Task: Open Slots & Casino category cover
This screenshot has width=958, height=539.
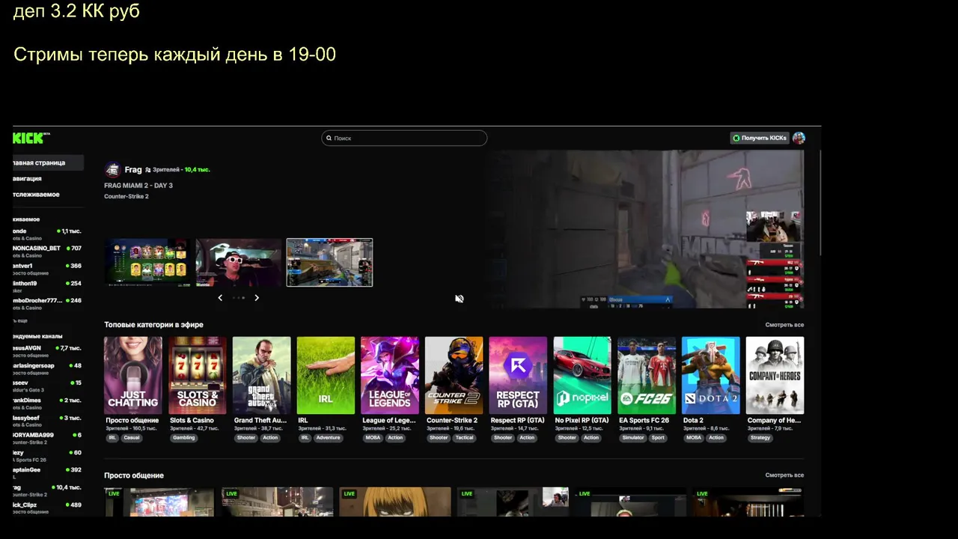Action: (198, 375)
